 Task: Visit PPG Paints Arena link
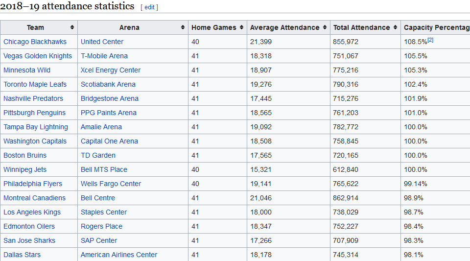click(x=109, y=113)
